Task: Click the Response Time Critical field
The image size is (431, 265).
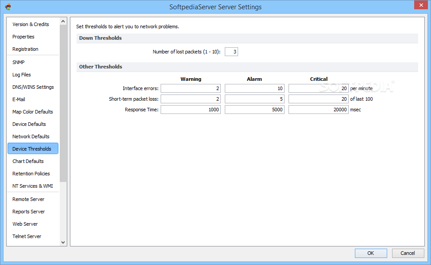Action: (x=318, y=110)
